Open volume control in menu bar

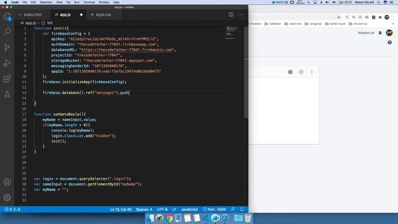click(x=327, y=2)
